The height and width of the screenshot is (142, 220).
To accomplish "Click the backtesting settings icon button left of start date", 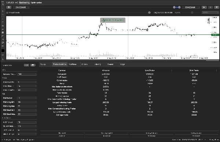I will coord(9,7).
